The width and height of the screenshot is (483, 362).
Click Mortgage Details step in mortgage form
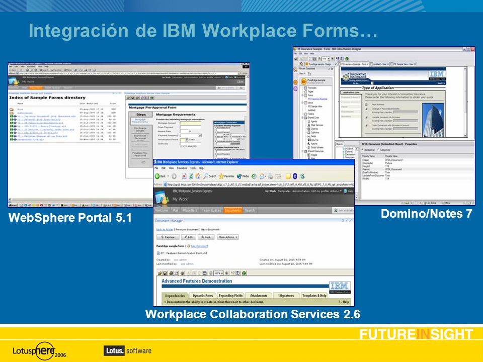(x=140, y=129)
